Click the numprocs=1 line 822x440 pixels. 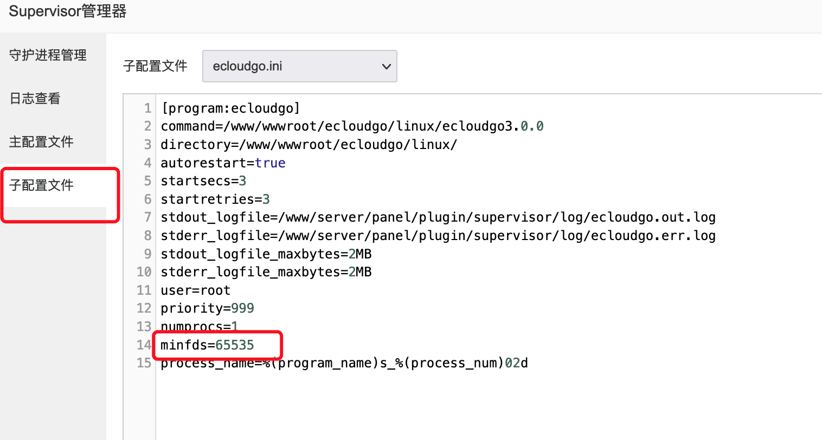(x=199, y=326)
